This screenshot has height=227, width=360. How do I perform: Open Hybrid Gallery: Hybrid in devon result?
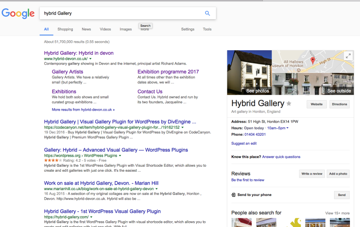point(79,53)
